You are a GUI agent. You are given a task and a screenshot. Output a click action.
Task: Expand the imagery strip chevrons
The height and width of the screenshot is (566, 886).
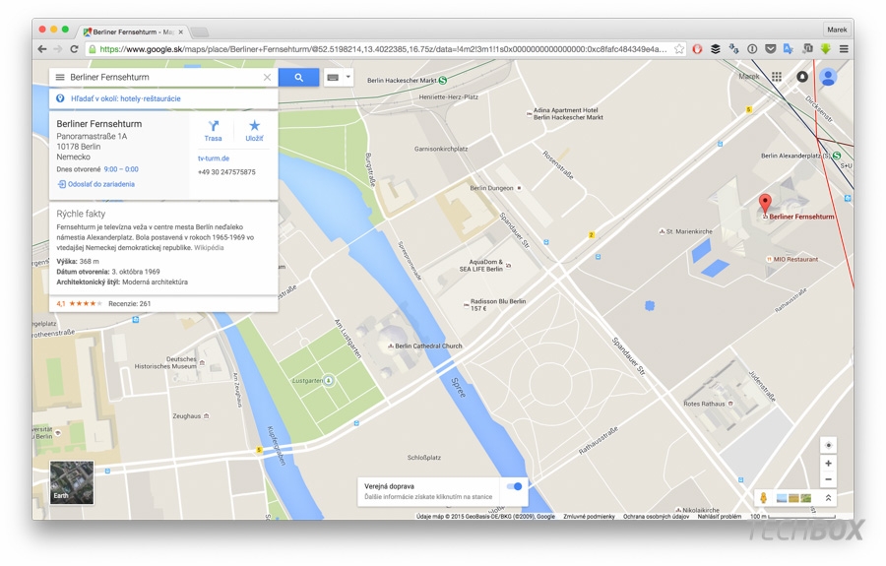click(x=828, y=498)
